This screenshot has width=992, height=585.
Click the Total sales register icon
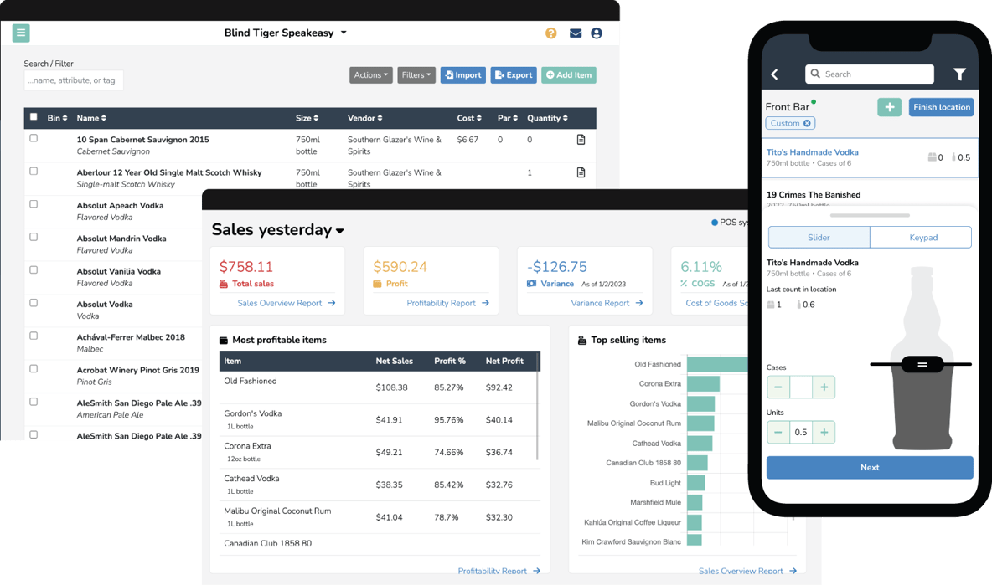click(224, 284)
